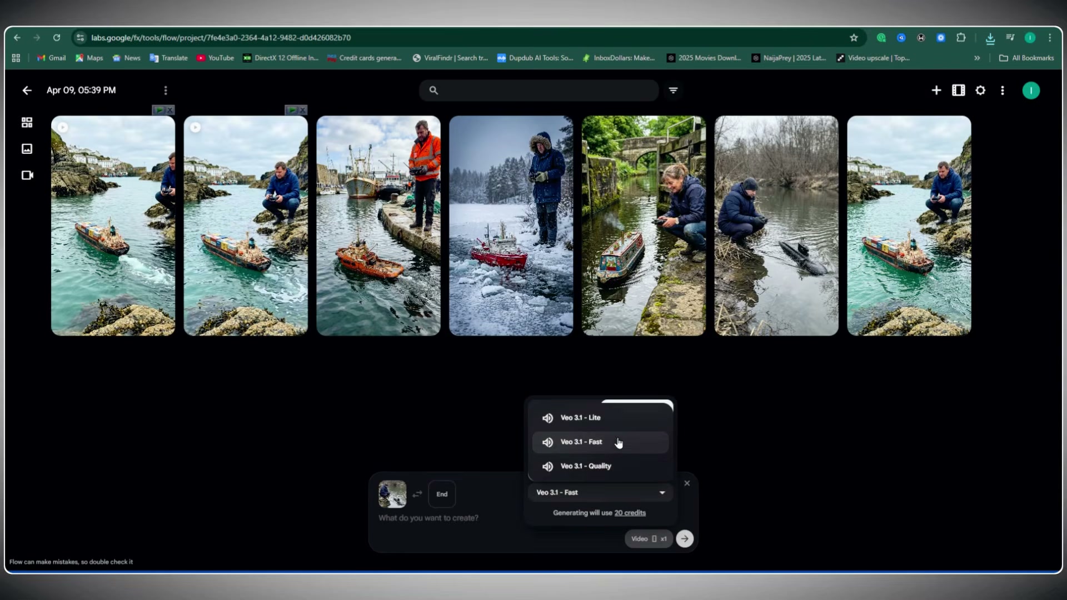Submit the prompt with arrow button

click(x=685, y=539)
